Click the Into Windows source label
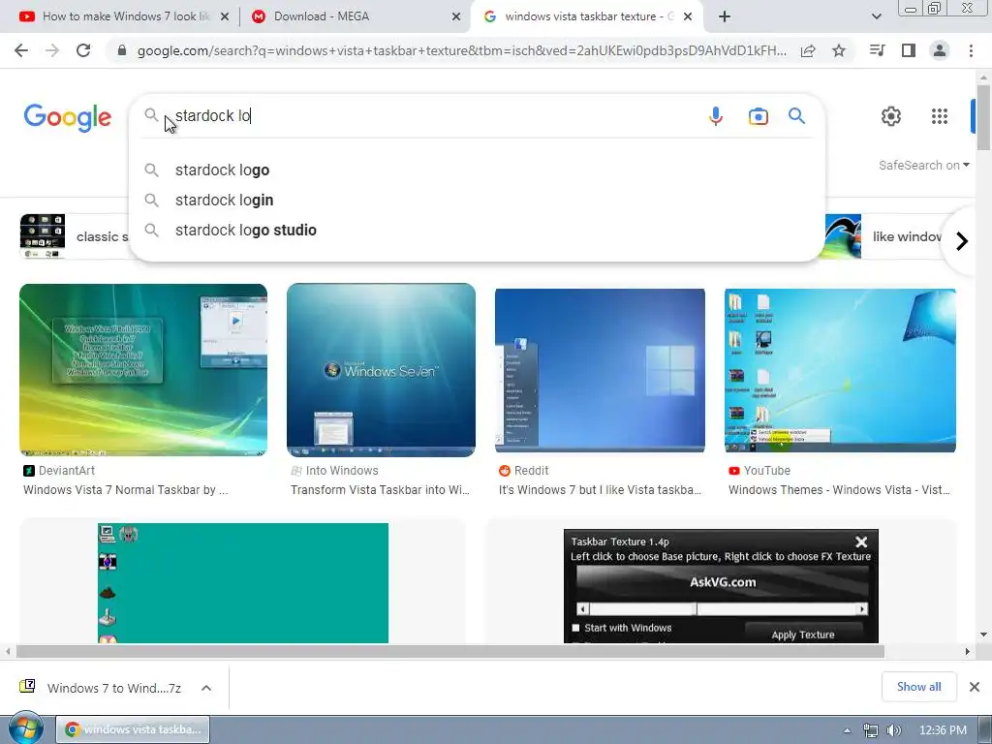The width and height of the screenshot is (992, 744). click(x=334, y=471)
